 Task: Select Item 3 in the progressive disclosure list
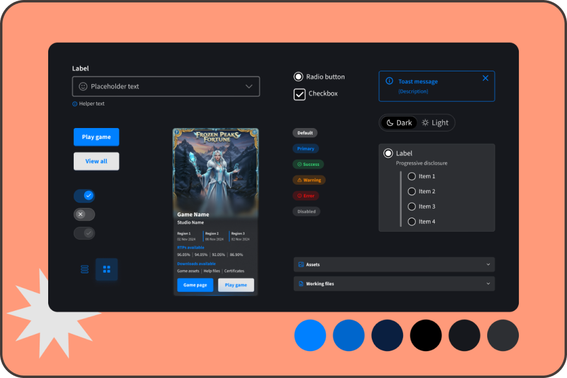[412, 206]
